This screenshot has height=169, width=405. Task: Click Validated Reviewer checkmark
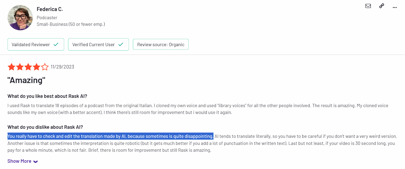56,44
